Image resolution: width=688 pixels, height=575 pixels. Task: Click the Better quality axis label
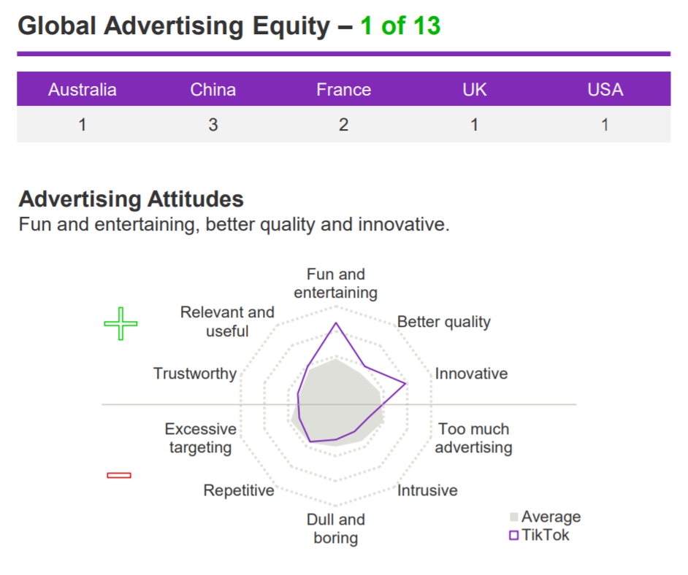pyautogui.click(x=443, y=322)
